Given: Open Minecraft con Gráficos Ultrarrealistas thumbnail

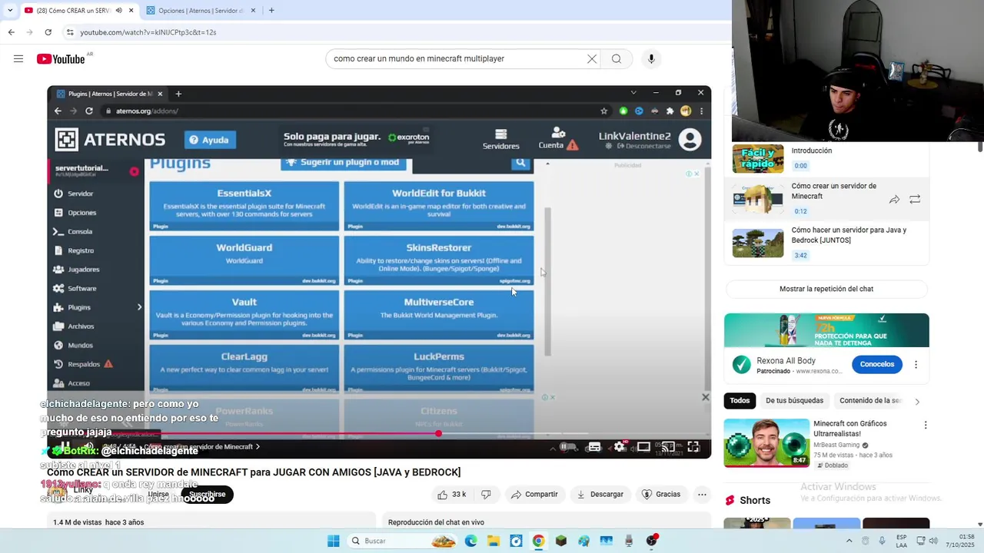Looking at the screenshot, I should tap(766, 442).
